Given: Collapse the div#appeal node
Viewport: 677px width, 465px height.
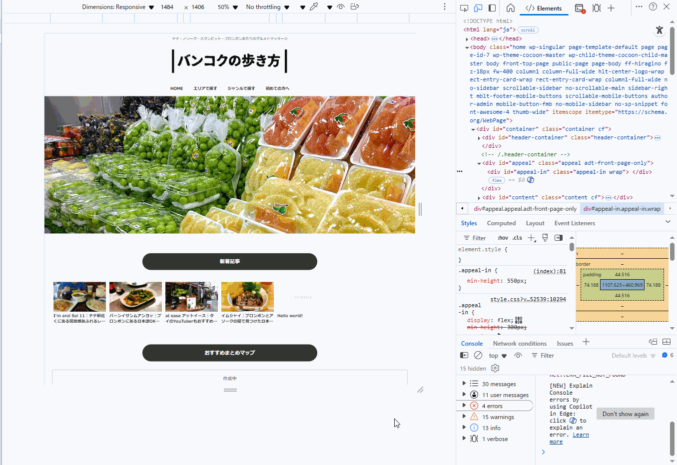Looking at the screenshot, I should click(479, 163).
